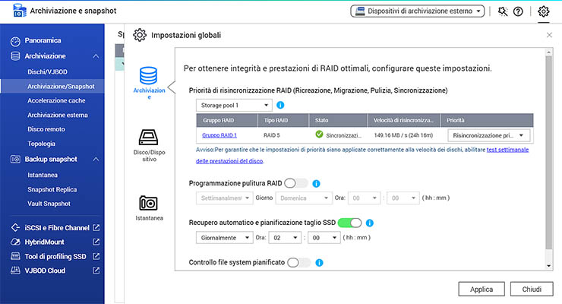Click the Applica button
Viewport: 562px width, 304px height.
coord(481,290)
